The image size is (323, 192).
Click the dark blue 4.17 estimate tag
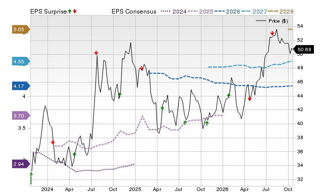coord(21,86)
